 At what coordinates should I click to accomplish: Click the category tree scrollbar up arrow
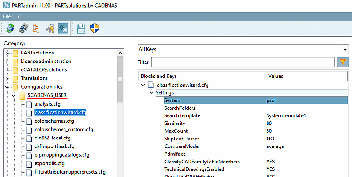(x=120, y=53)
